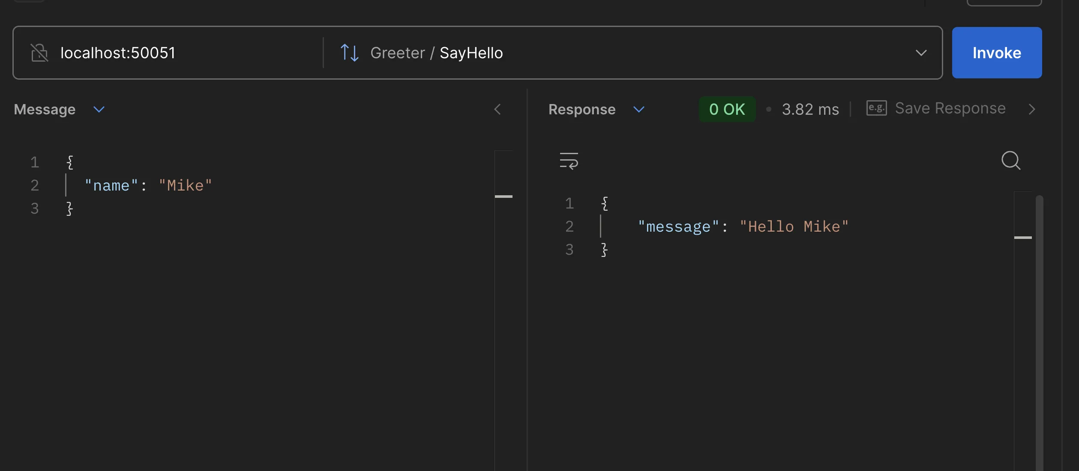Click the "Mike" value in message editor
Viewport: 1079px width, 471px height.
[185, 185]
